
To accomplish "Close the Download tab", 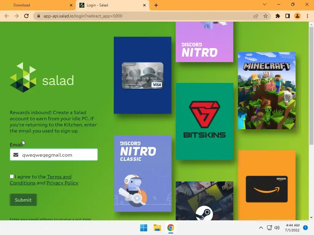I will coord(71,5).
